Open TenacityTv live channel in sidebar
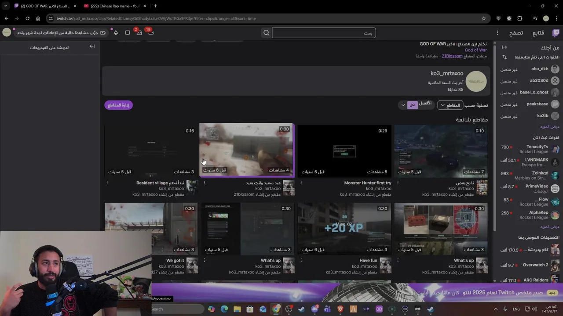Viewport: 563px width, 316px height. pos(530,149)
